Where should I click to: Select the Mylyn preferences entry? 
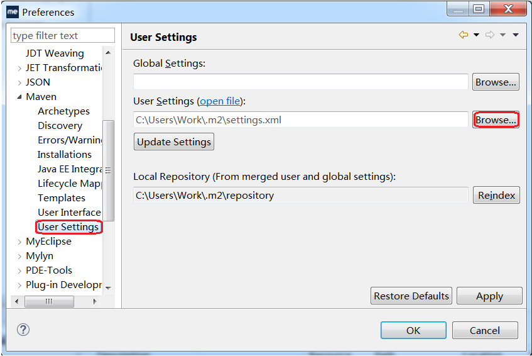[40, 256]
